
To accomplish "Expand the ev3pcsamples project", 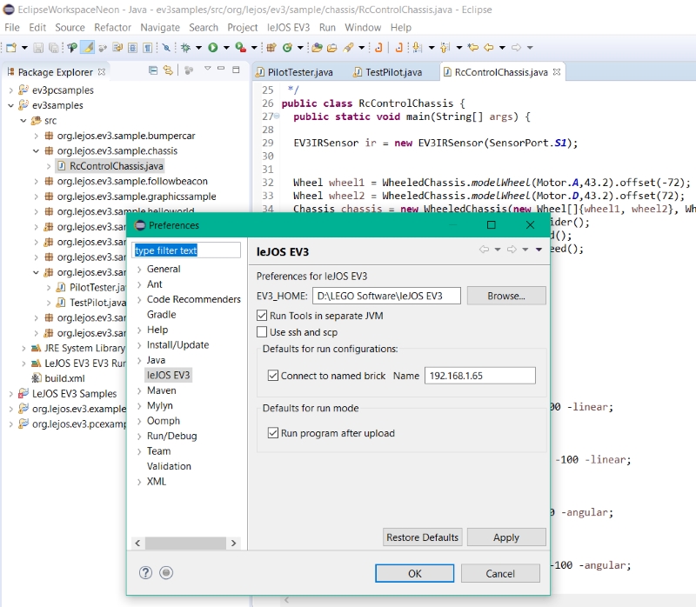I will click(11, 90).
